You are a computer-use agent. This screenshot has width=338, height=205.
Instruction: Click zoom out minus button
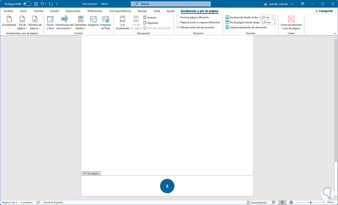[x=298, y=202]
